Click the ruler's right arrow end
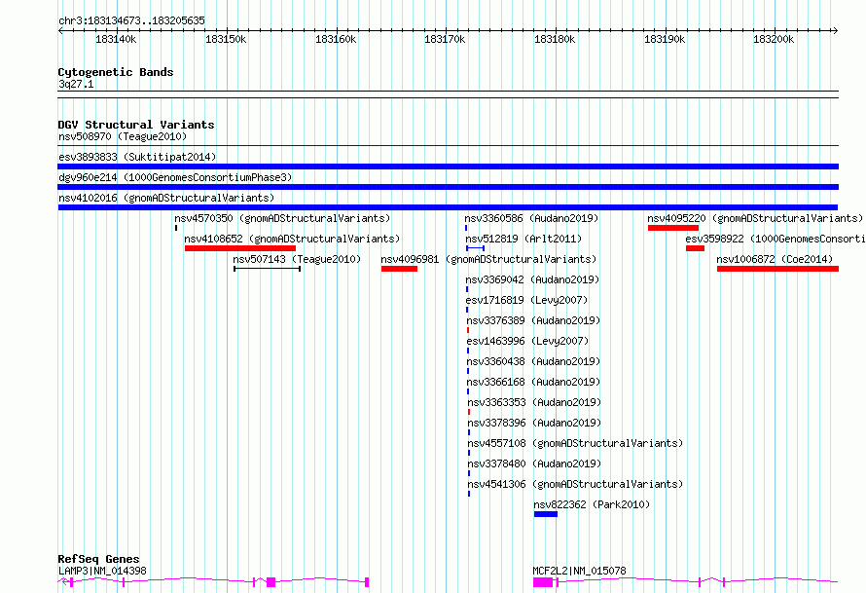Image resolution: width=866 pixels, height=593 pixels. (x=836, y=31)
